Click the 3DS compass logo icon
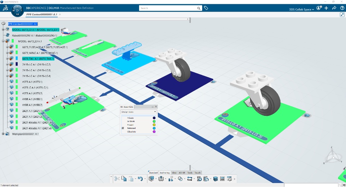 (x=5, y=8)
